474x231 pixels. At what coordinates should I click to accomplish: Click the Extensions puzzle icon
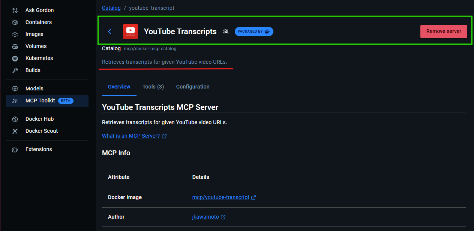[x=15, y=149]
